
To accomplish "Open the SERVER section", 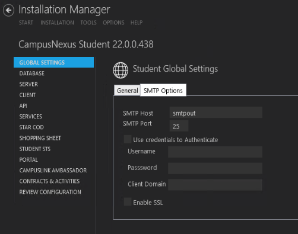I will pos(28,84).
